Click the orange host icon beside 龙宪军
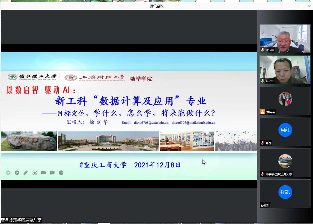The height and width of the screenshot is (224, 313). [x=263, y=112]
